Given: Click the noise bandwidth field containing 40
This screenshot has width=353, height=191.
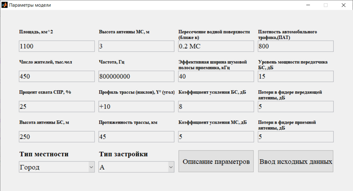Looking at the screenshot, I should pyautogui.click(x=216, y=77).
